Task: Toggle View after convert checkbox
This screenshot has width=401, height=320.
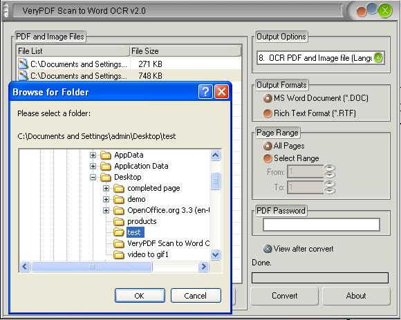Action: (298, 249)
